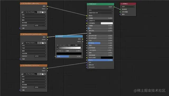Unlink image with X in diffuse node
Image resolution: width=169 pixels, height=96 pixels.
coord(45,12)
